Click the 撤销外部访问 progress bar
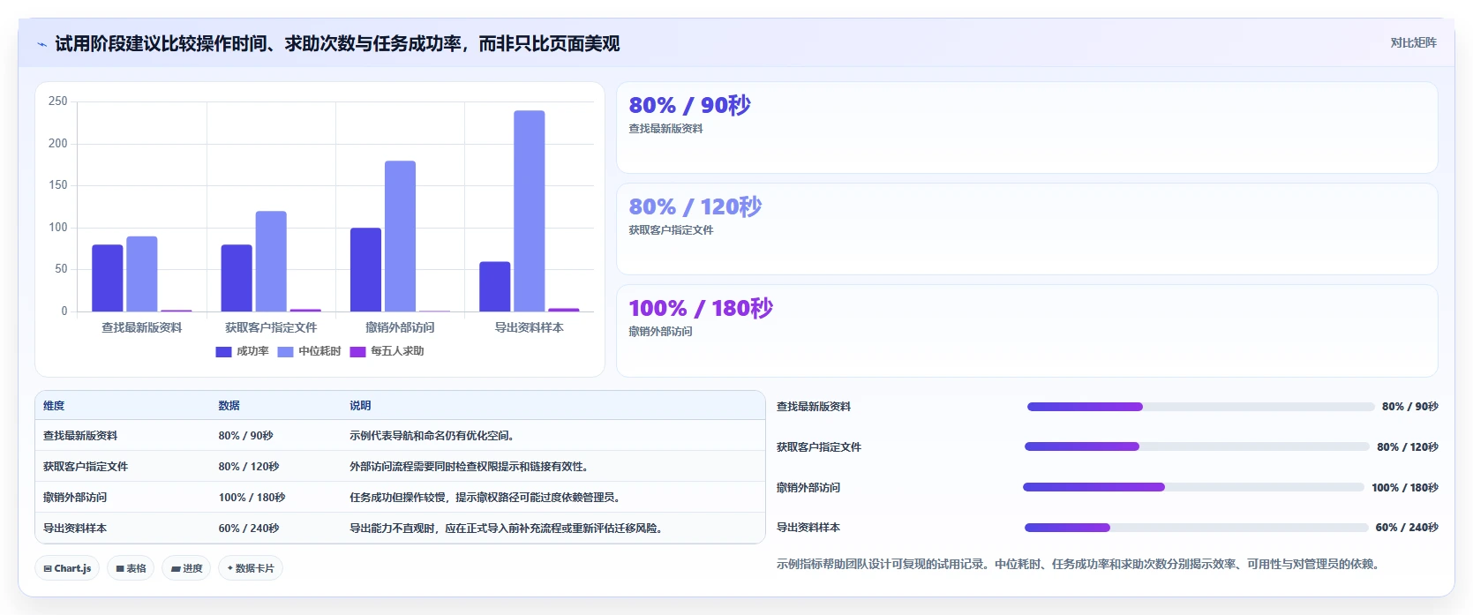Screen dimensions: 1473x615 pyautogui.click(x=1193, y=487)
